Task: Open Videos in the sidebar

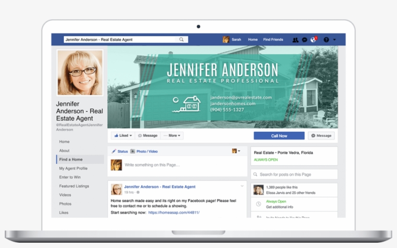Action: [x=65, y=195]
